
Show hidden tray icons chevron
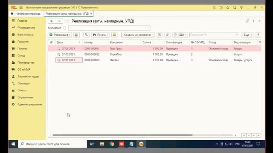pos(217,144)
